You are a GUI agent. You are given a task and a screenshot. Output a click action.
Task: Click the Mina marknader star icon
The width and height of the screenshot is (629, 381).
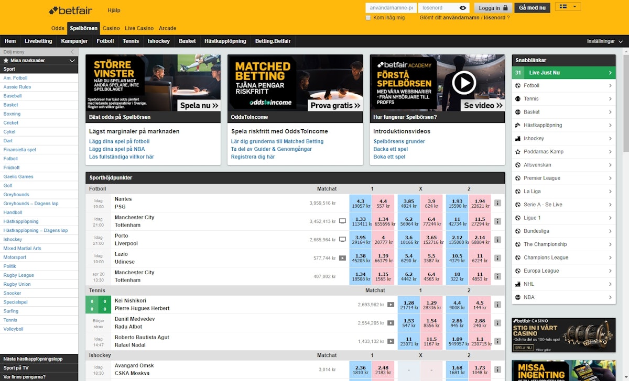click(6, 61)
